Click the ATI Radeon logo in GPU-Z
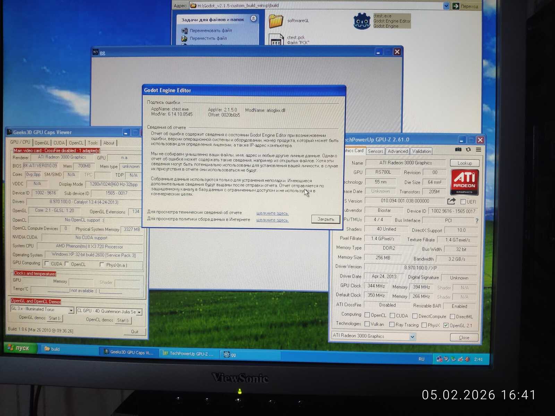 pos(464,182)
